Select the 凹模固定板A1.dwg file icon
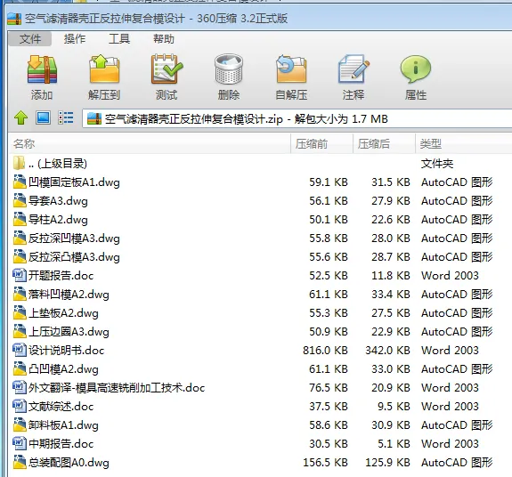The height and width of the screenshot is (477, 512). (20, 182)
